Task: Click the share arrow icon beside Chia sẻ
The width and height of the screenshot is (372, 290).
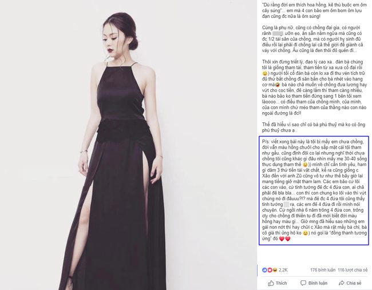Action: [x=342, y=283]
